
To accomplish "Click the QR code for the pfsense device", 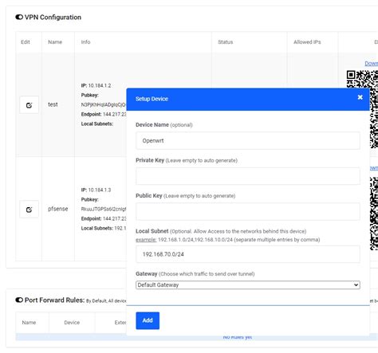I will coord(374,214).
